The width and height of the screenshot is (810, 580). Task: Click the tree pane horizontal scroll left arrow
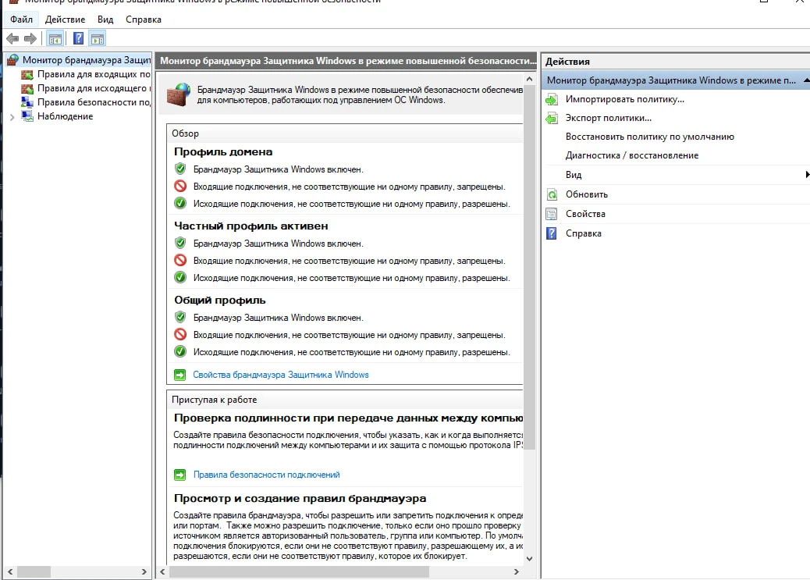tap(10, 571)
